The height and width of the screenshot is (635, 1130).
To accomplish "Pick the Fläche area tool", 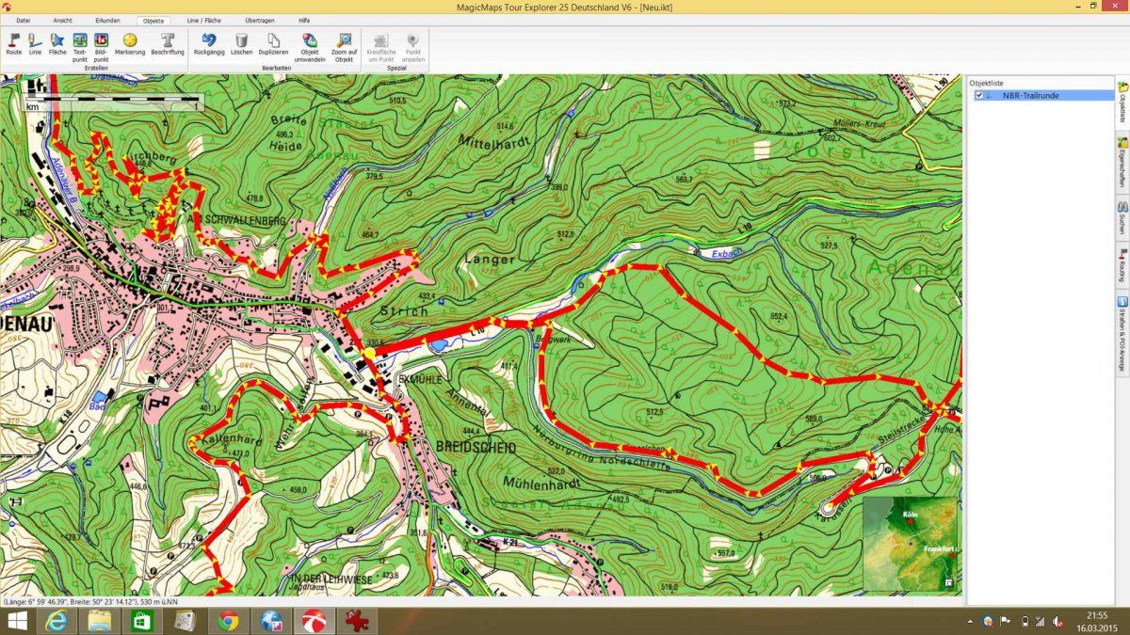I will point(57,44).
